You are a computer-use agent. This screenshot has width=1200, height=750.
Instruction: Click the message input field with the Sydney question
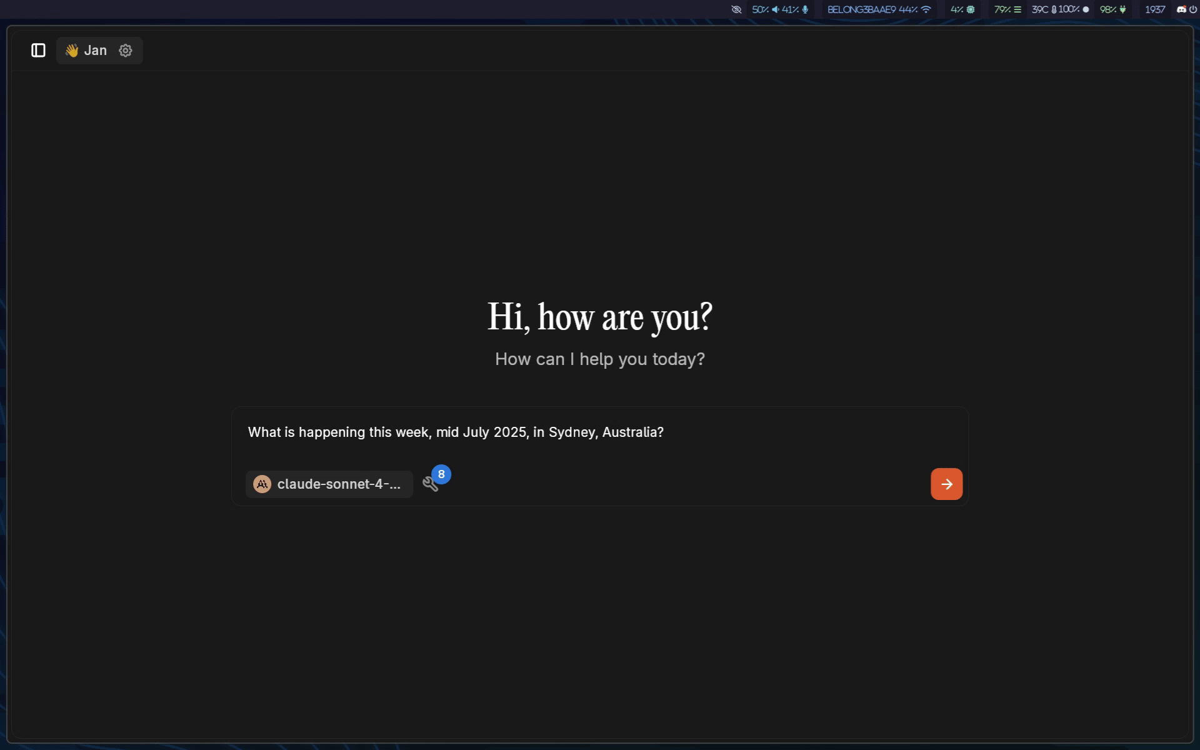pyautogui.click(x=455, y=432)
